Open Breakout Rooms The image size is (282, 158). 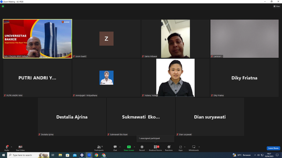(156, 148)
